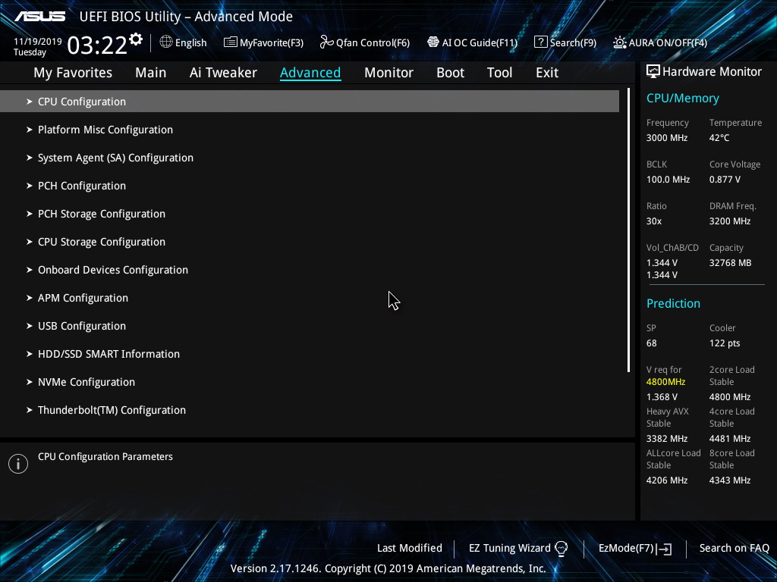Image resolution: width=777 pixels, height=582 pixels.
Task: Click the 42°C temperature value
Action: [x=719, y=138]
